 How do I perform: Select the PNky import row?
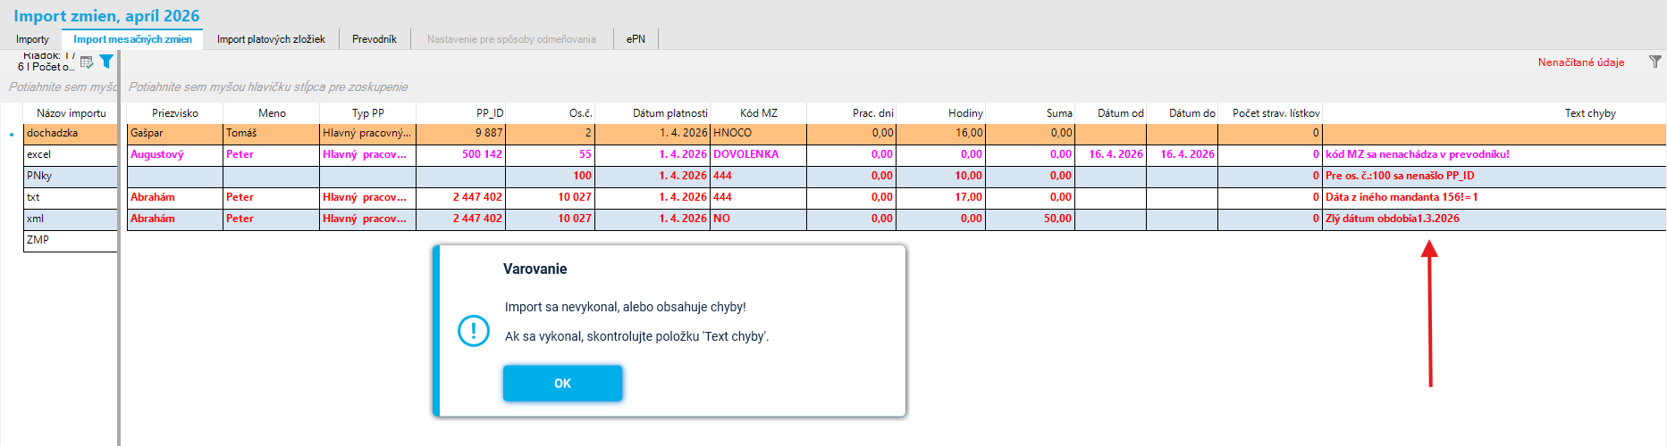[71, 176]
